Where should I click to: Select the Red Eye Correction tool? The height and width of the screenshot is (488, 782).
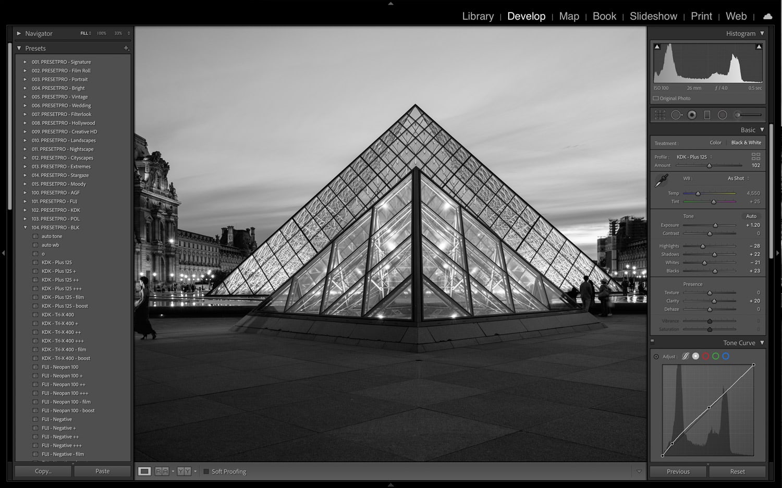pos(692,115)
